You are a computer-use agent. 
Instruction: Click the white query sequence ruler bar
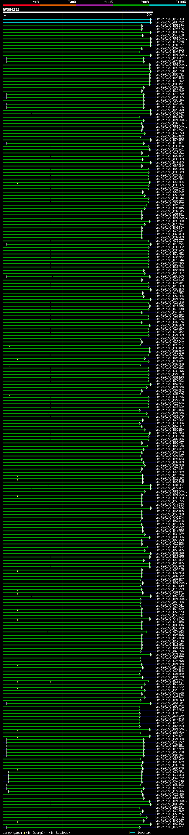pyautogui.click(x=78, y=12)
